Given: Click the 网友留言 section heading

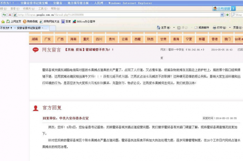Looking at the screenshot, I should coord(51,50).
